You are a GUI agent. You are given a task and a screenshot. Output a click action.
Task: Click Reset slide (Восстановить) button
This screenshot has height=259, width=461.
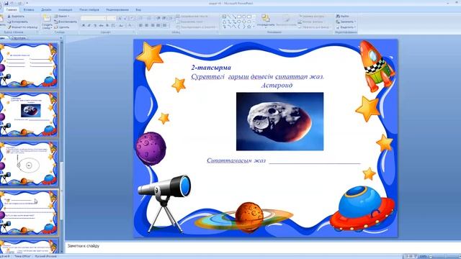(66, 22)
